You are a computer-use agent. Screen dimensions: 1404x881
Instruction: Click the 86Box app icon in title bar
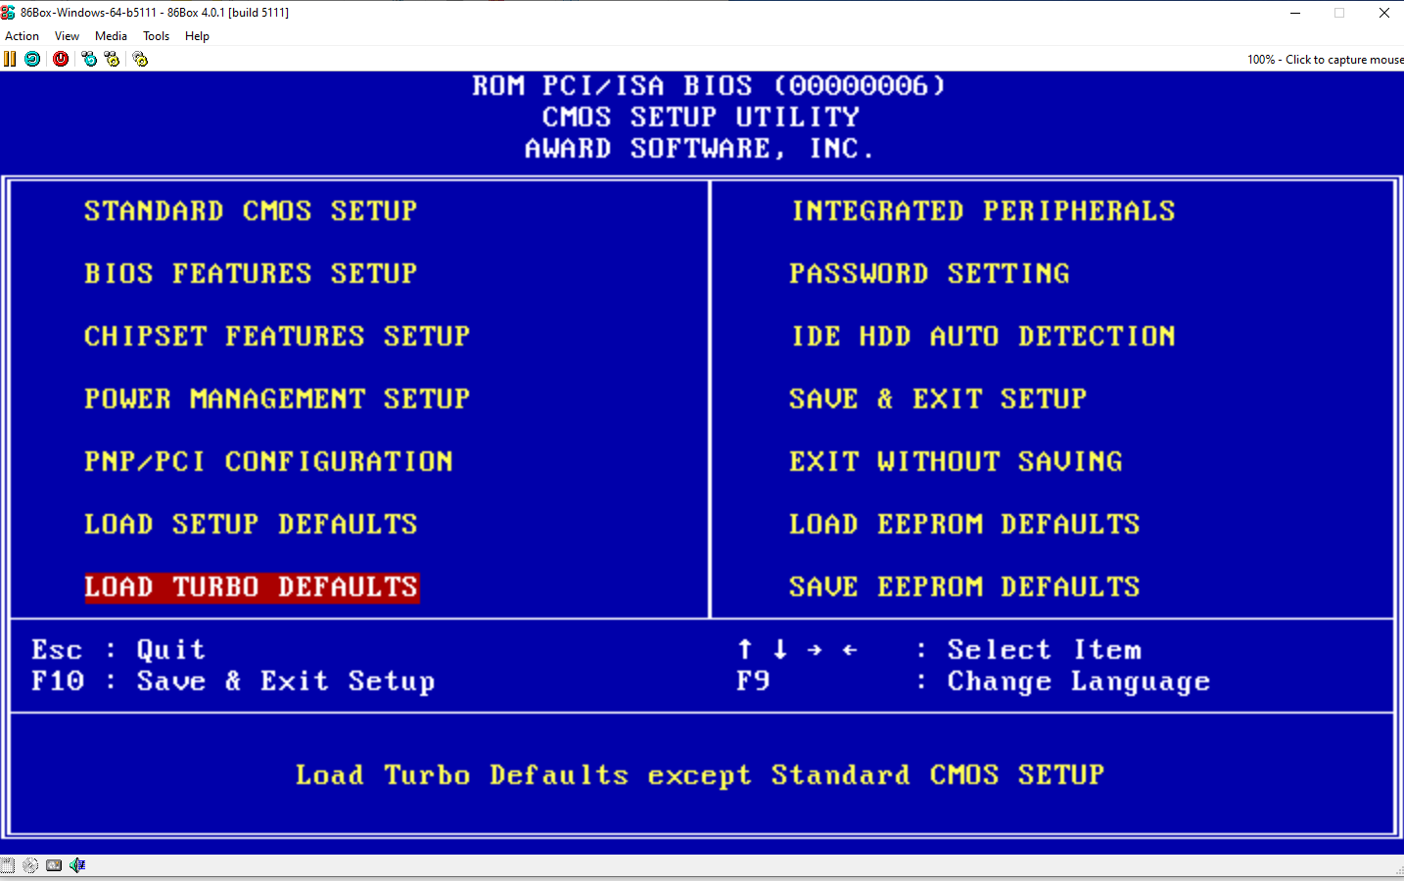point(8,13)
